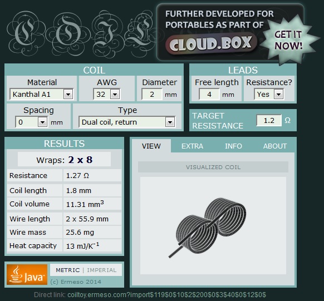Click the Java logo icon
Viewport: 324px width, 301px height.
pyautogui.click(x=27, y=274)
